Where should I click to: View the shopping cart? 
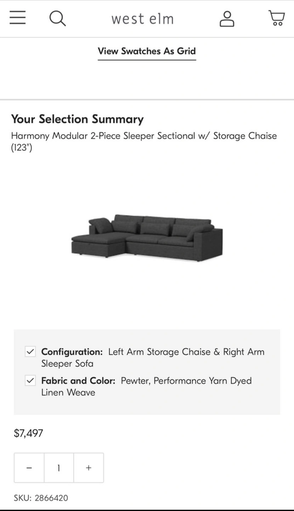pyautogui.click(x=277, y=18)
